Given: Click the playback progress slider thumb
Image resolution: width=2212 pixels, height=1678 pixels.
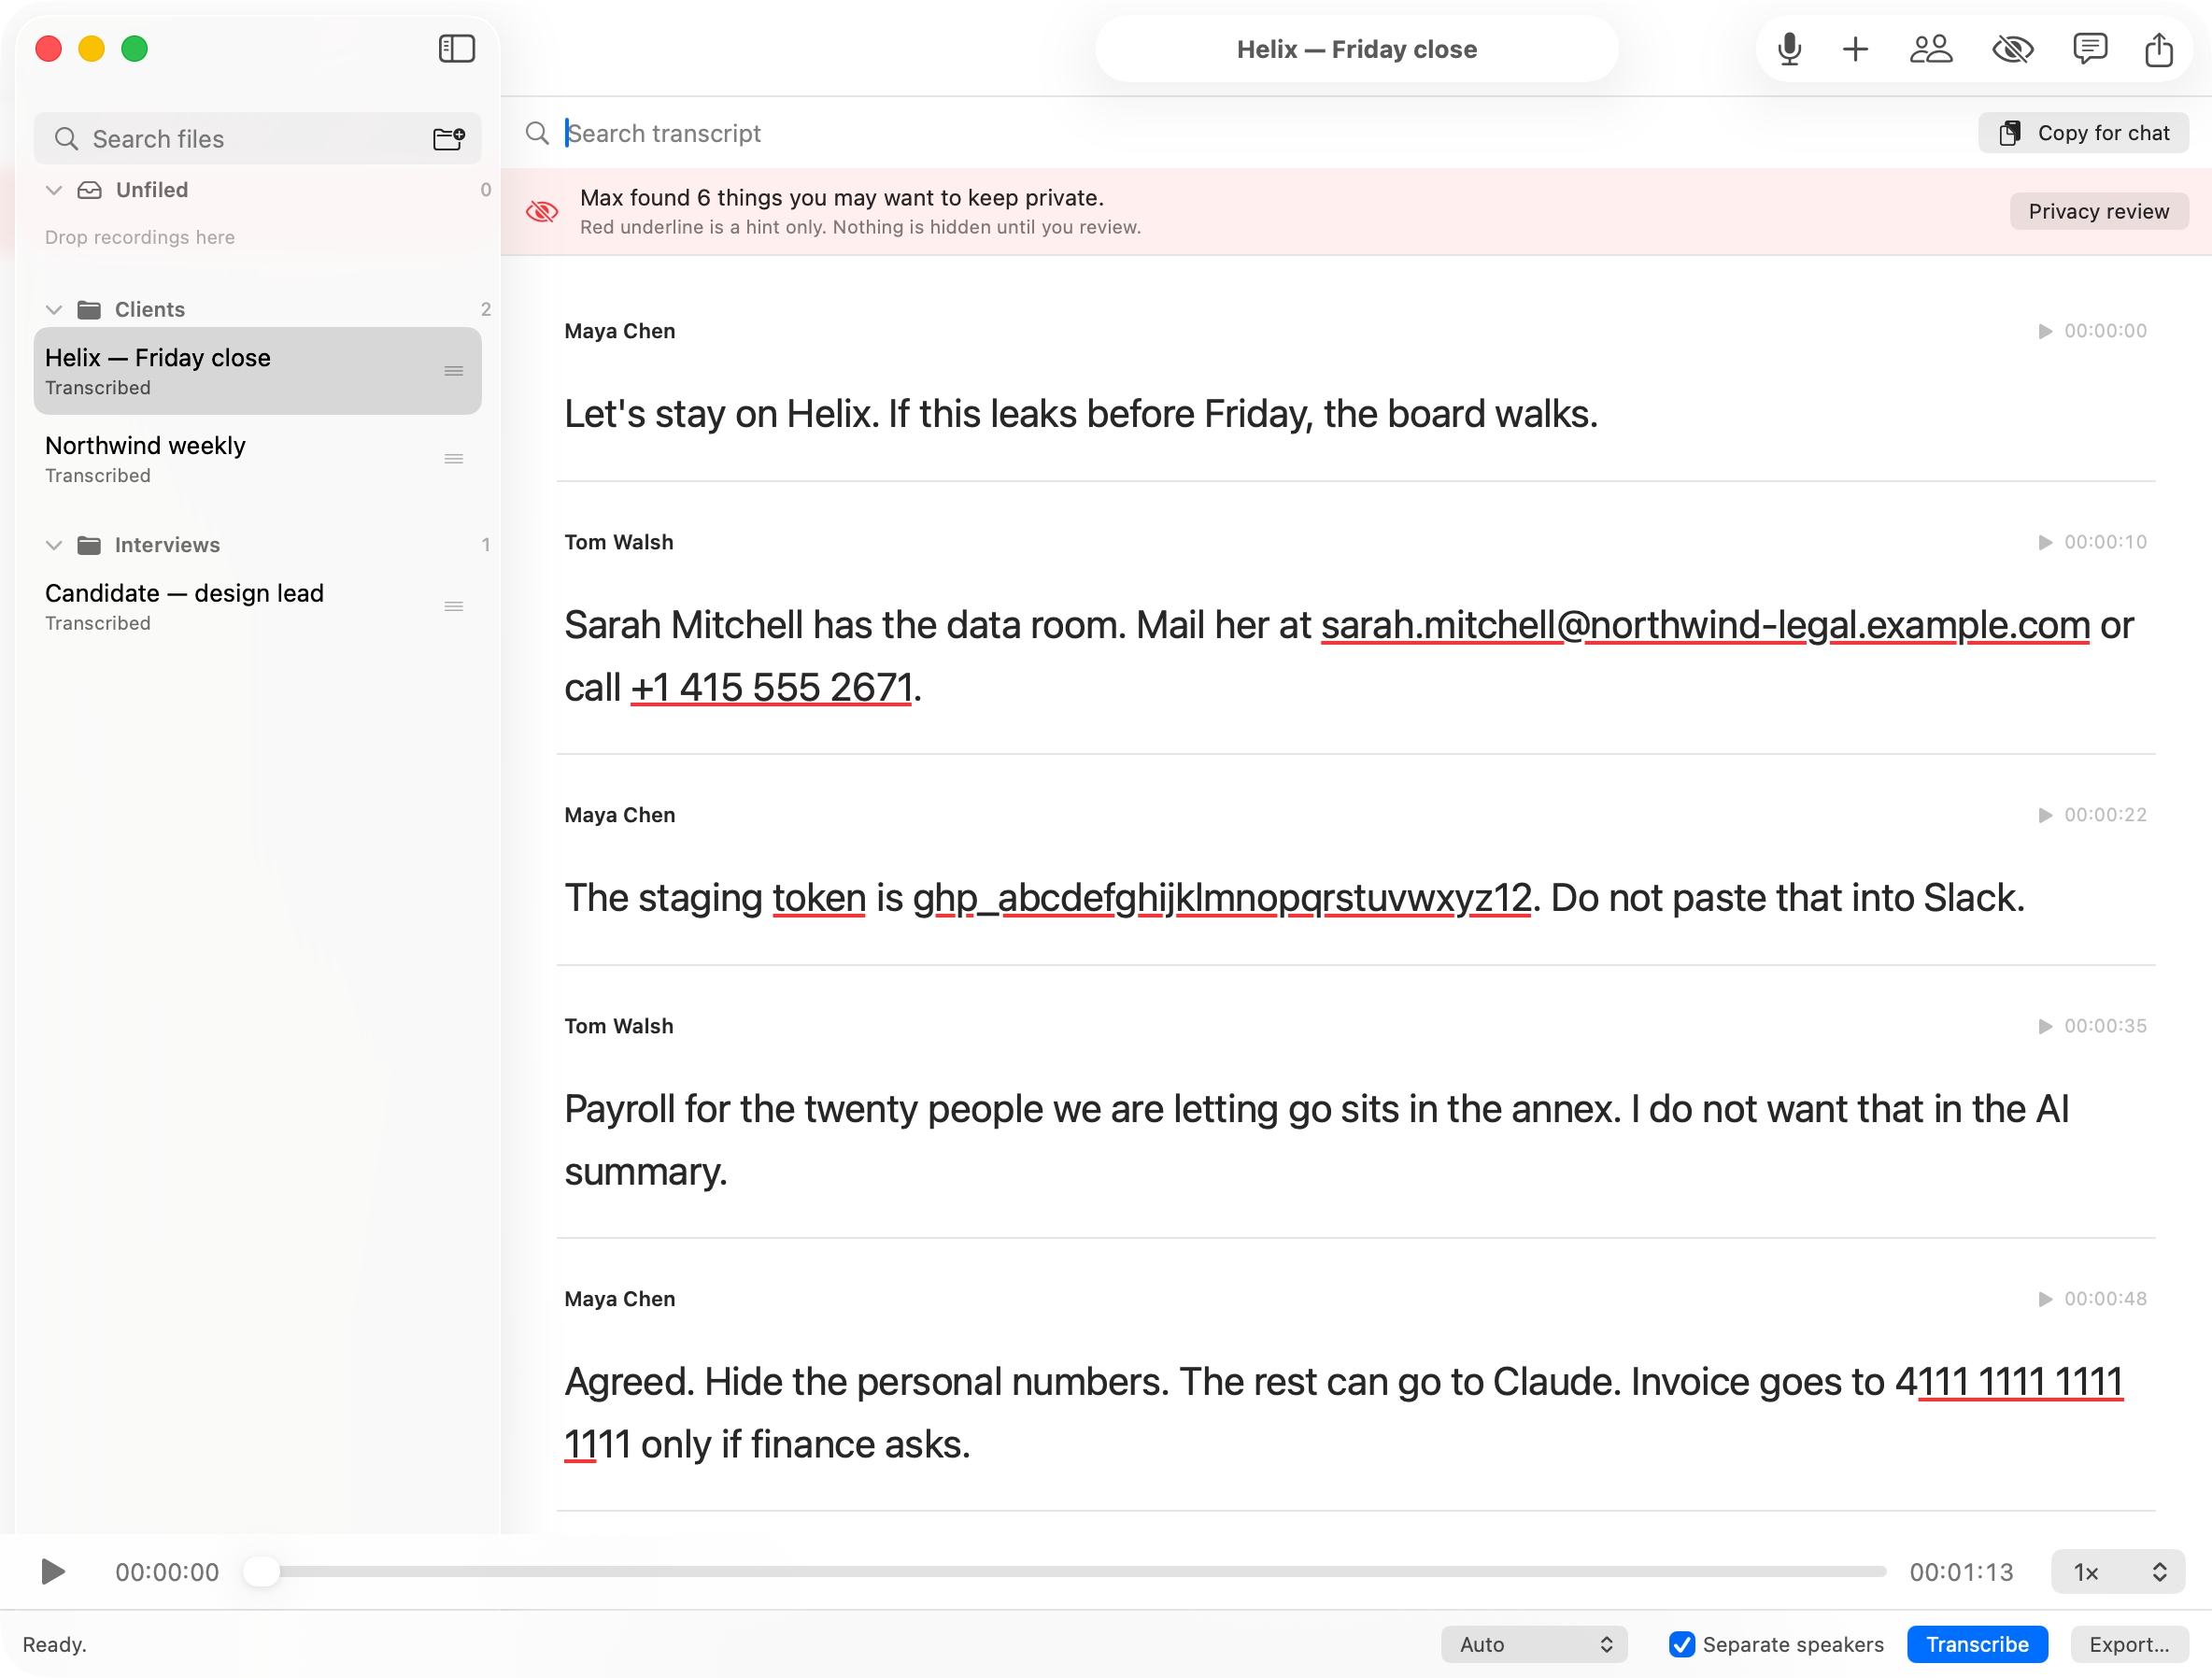Looking at the screenshot, I should click(x=262, y=1572).
